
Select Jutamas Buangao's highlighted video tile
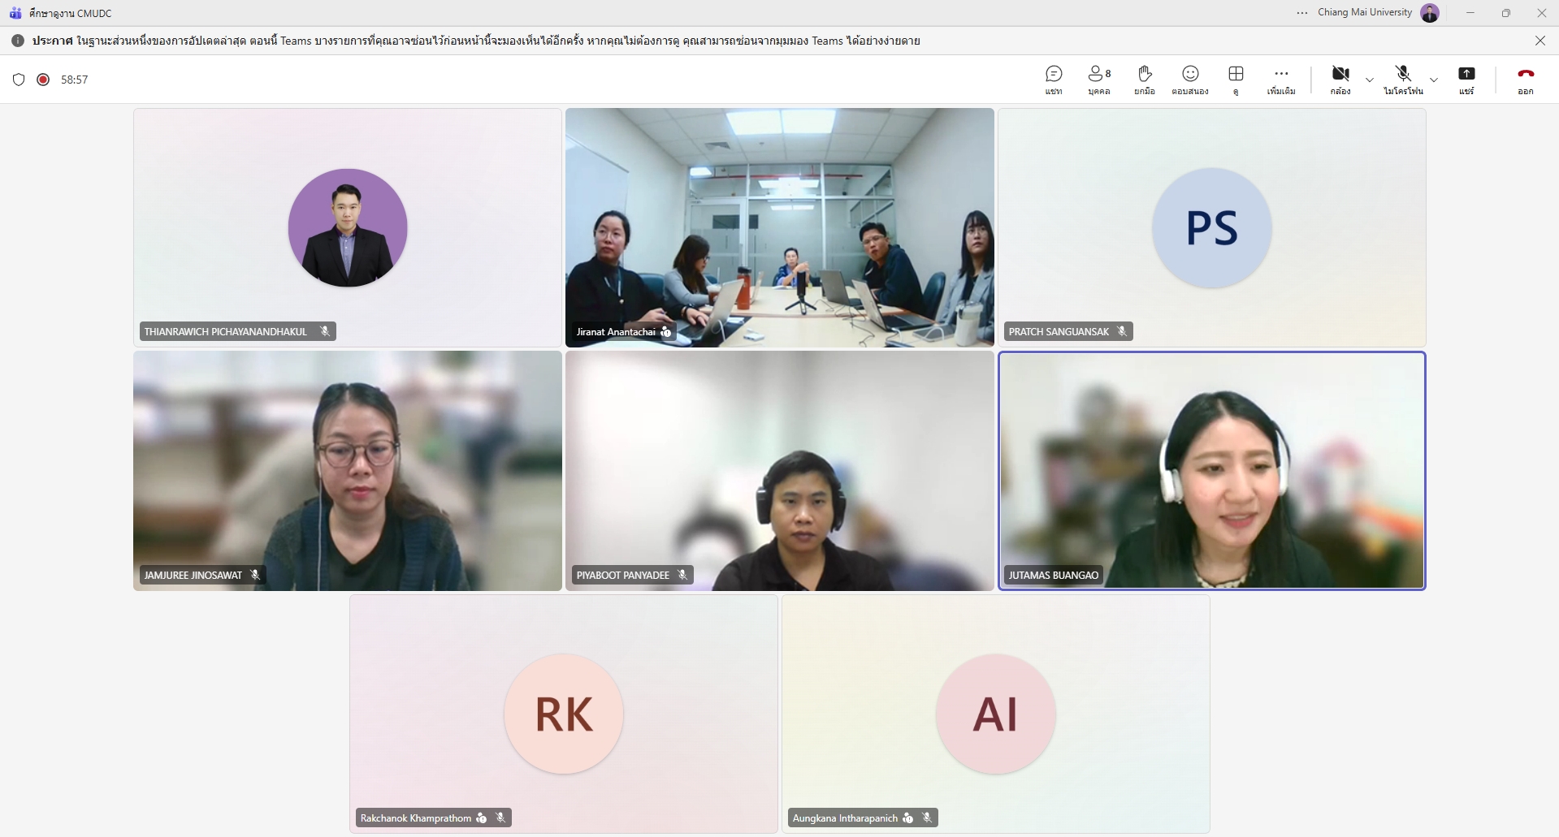tap(1211, 471)
